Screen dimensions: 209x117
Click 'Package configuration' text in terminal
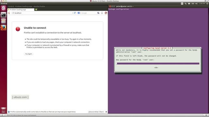pyautogui.click(x=119, y=9)
